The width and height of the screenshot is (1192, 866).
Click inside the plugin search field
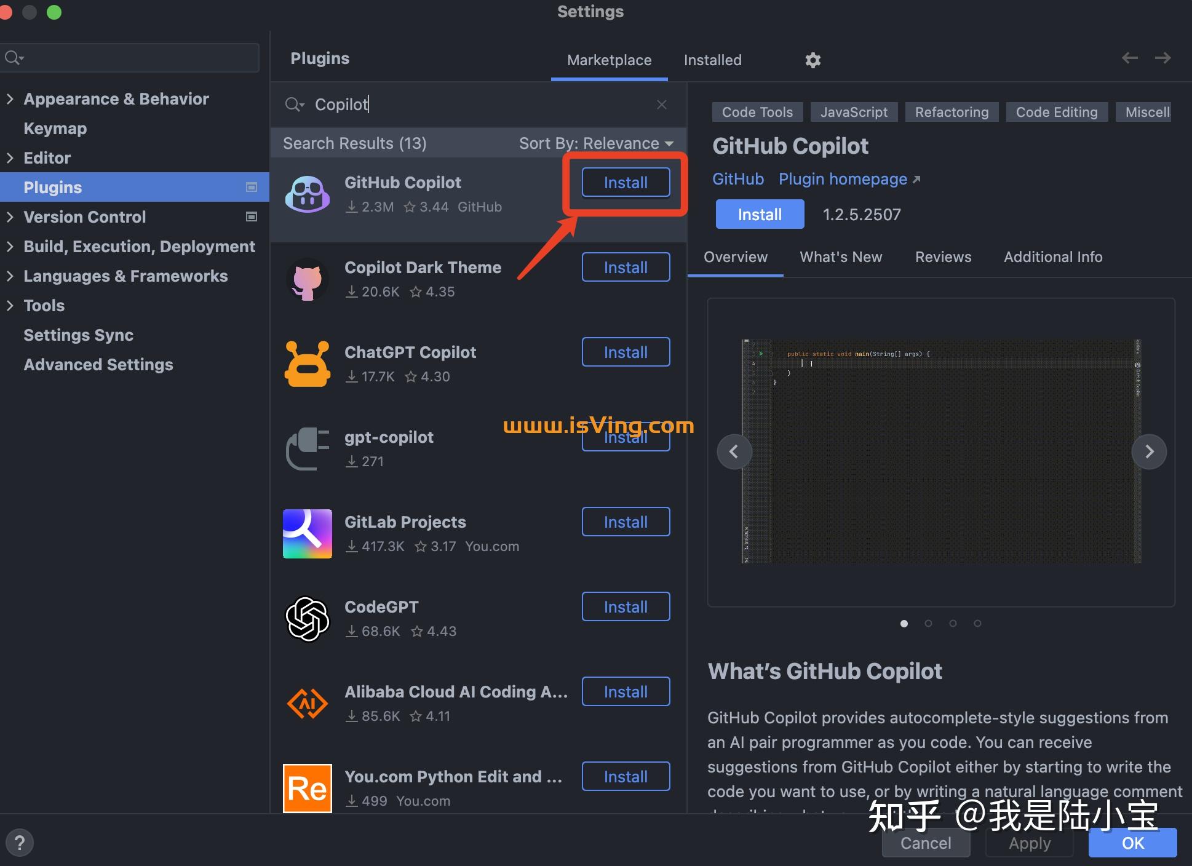[x=431, y=105]
